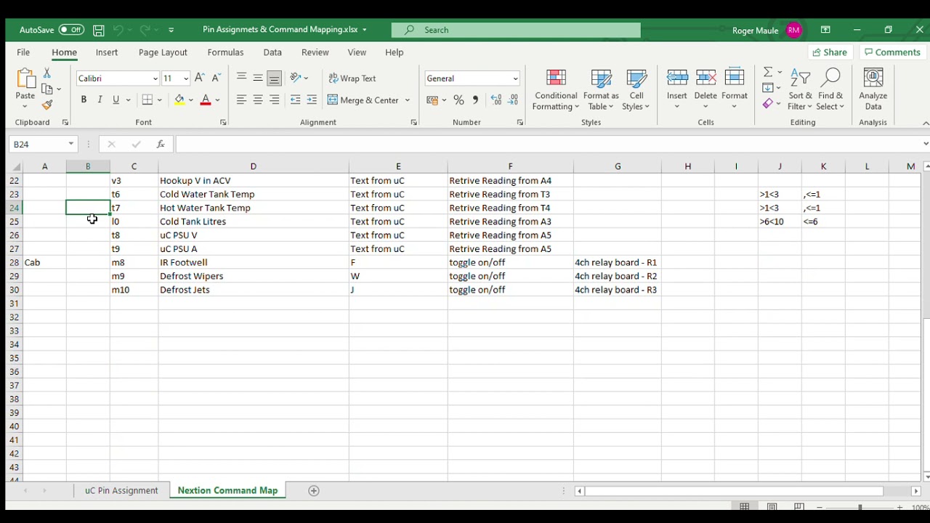Switch to the Insert ribbon tab
The image size is (930, 523).
[107, 52]
